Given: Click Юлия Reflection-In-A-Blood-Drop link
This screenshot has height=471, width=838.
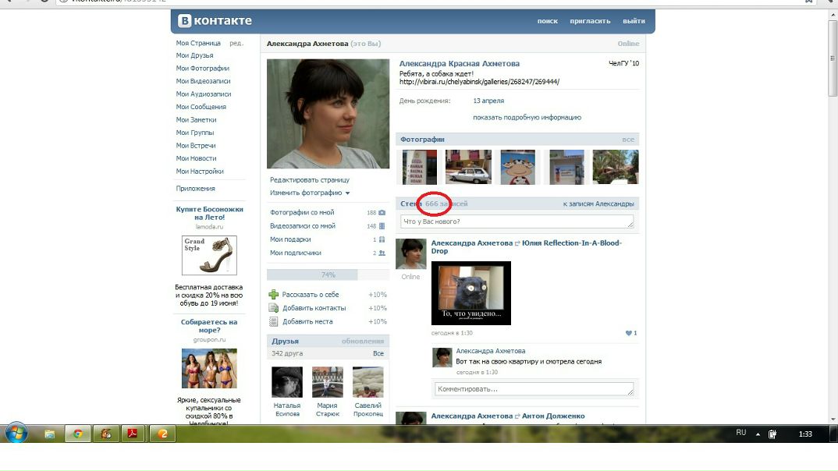Looking at the screenshot, I should pos(527,246).
